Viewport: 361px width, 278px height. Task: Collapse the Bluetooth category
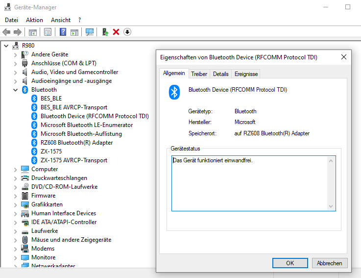[x=15, y=90]
